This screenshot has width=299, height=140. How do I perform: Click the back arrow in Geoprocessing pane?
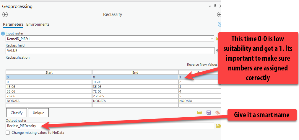click(x=5, y=14)
